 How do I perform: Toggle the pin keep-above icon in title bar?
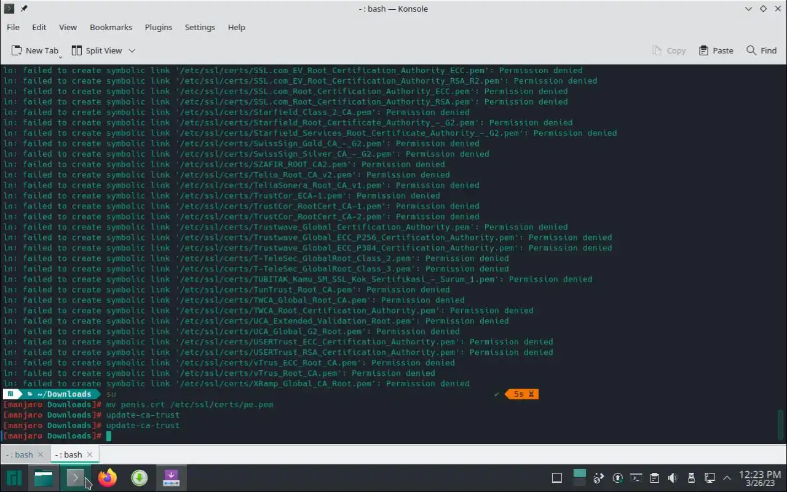click(x=24, y=9)
